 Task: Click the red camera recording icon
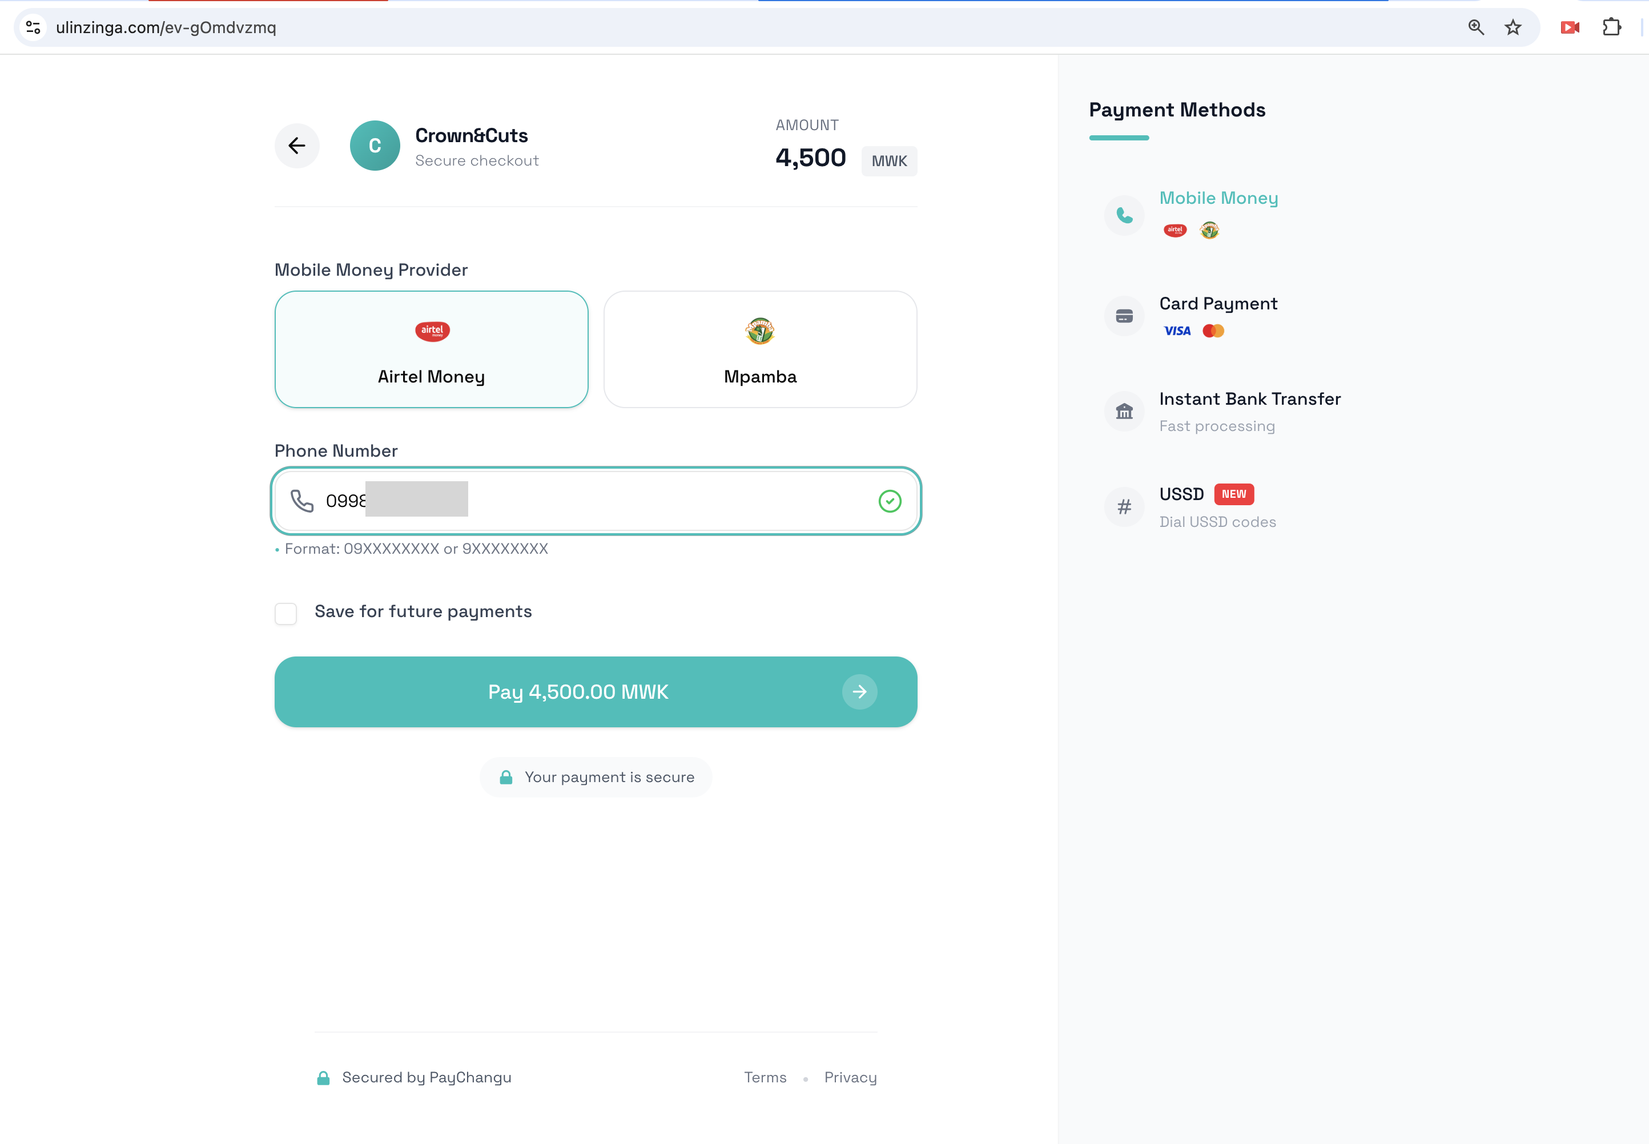(x=1570, y=27)
